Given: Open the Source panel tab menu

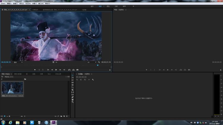Looking at the screenshot, I should [29, 10].
